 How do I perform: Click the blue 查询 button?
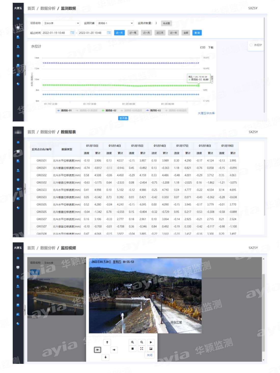pos(197,33)
